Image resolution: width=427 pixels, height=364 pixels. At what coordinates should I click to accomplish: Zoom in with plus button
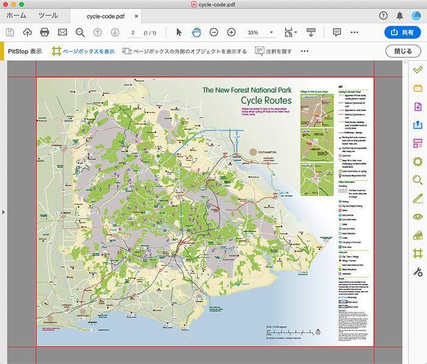(231, 32)
